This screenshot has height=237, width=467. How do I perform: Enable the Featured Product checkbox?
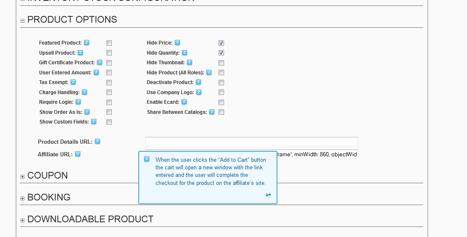click(x=109, y=43)
